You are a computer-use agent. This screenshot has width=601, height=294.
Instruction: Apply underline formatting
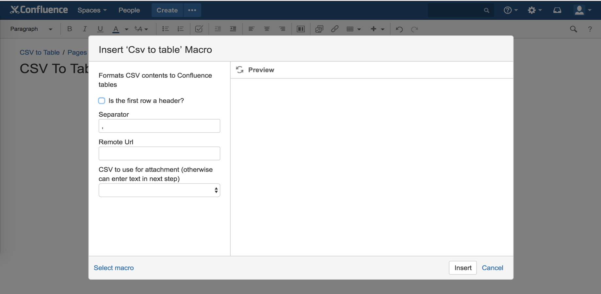pos(100,29)
